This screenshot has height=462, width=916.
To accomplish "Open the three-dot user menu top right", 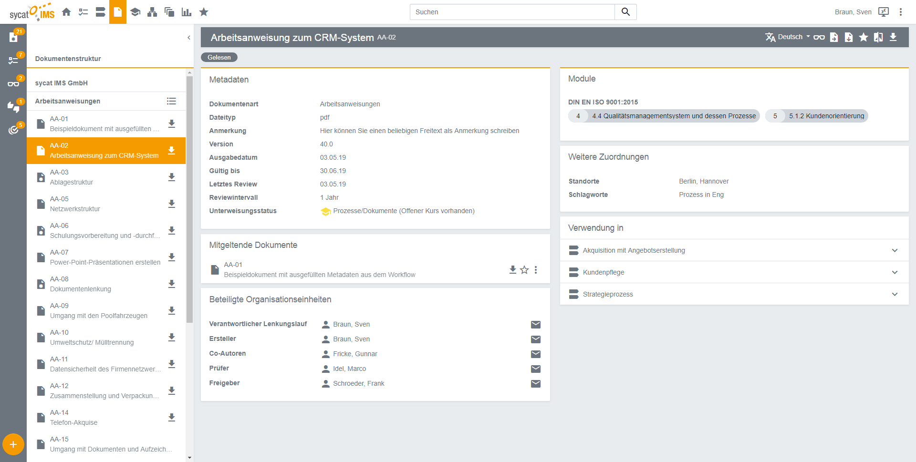I will tap(901, 12).
